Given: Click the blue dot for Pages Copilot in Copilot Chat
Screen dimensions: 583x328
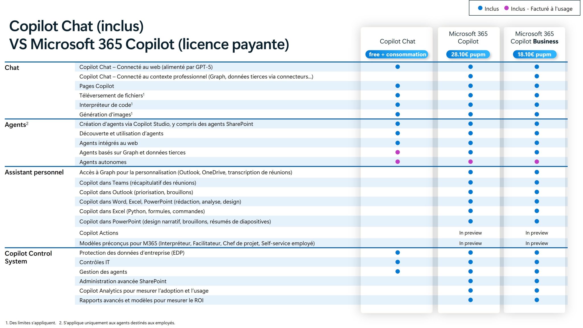Looking at the screenshot, I should tap(397, 86).
